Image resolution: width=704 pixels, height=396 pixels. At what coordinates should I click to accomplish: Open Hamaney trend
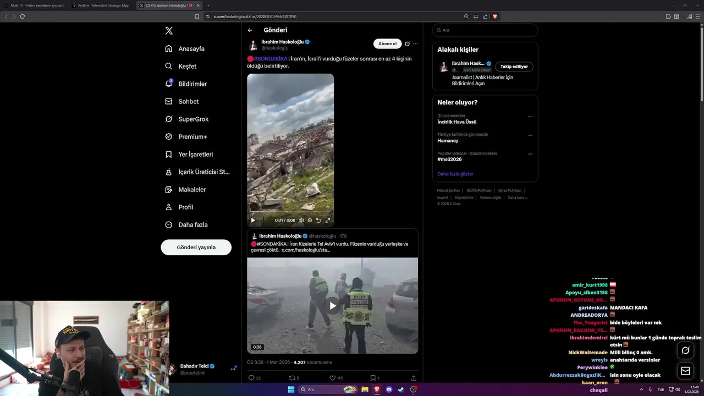[448, 140]
